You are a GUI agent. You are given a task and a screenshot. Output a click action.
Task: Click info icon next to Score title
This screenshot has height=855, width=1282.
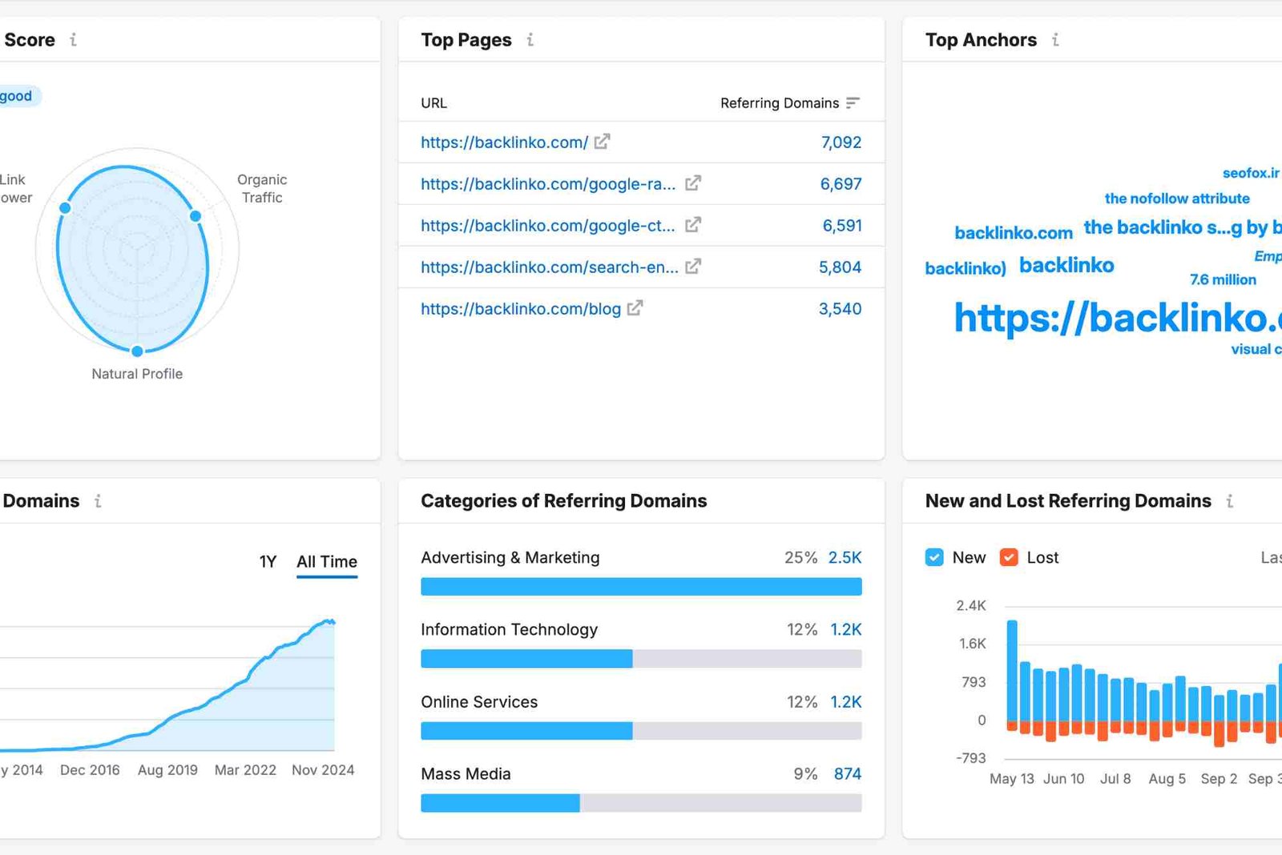pyautogui.click(x=73, y=40)
